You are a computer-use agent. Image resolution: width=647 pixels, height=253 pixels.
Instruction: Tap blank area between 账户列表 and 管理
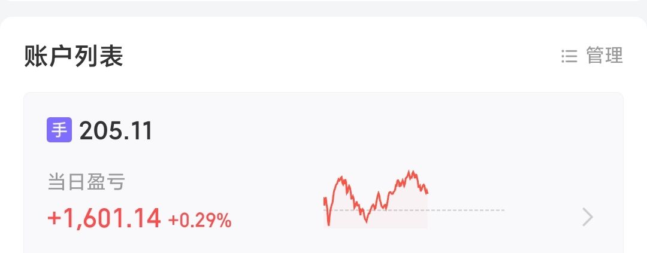[x=335, y=56]
